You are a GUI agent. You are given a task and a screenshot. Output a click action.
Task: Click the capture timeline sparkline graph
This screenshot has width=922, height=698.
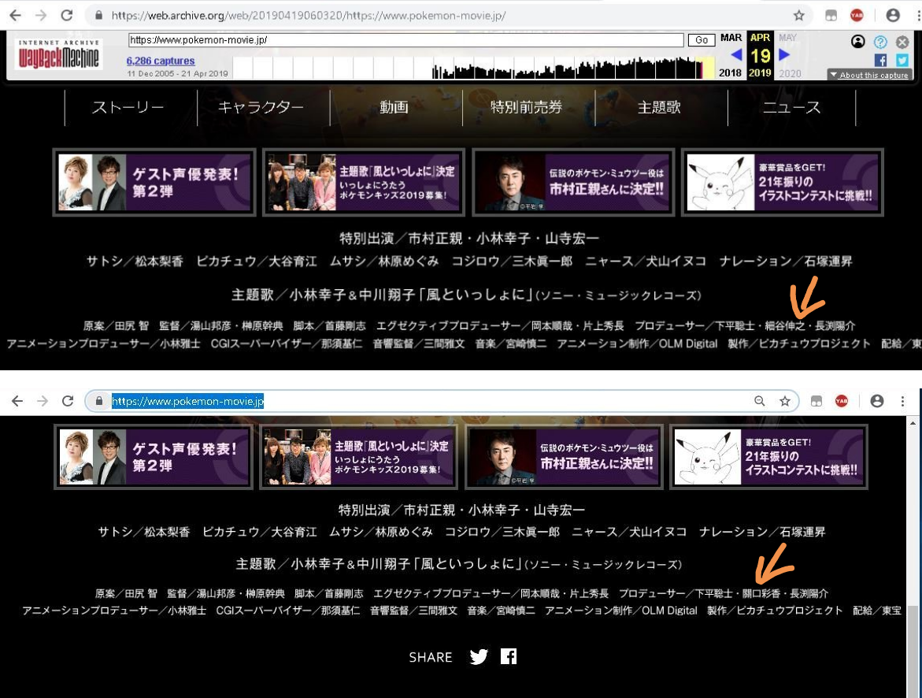[473, 68]
